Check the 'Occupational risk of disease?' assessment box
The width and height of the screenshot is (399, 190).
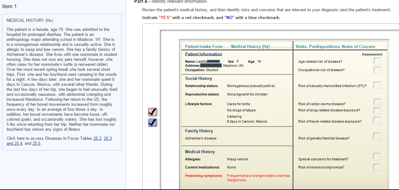377,70
